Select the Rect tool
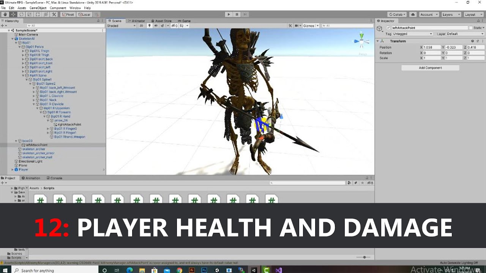Image resolution: width=486 pixels, height=273 pixels. tap(37, 14)
